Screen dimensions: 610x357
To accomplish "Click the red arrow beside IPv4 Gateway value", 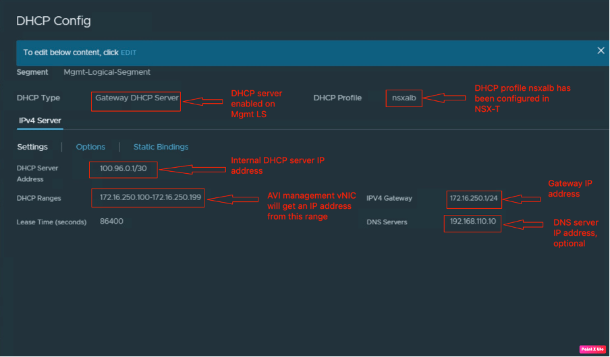I will click(520, 199).
